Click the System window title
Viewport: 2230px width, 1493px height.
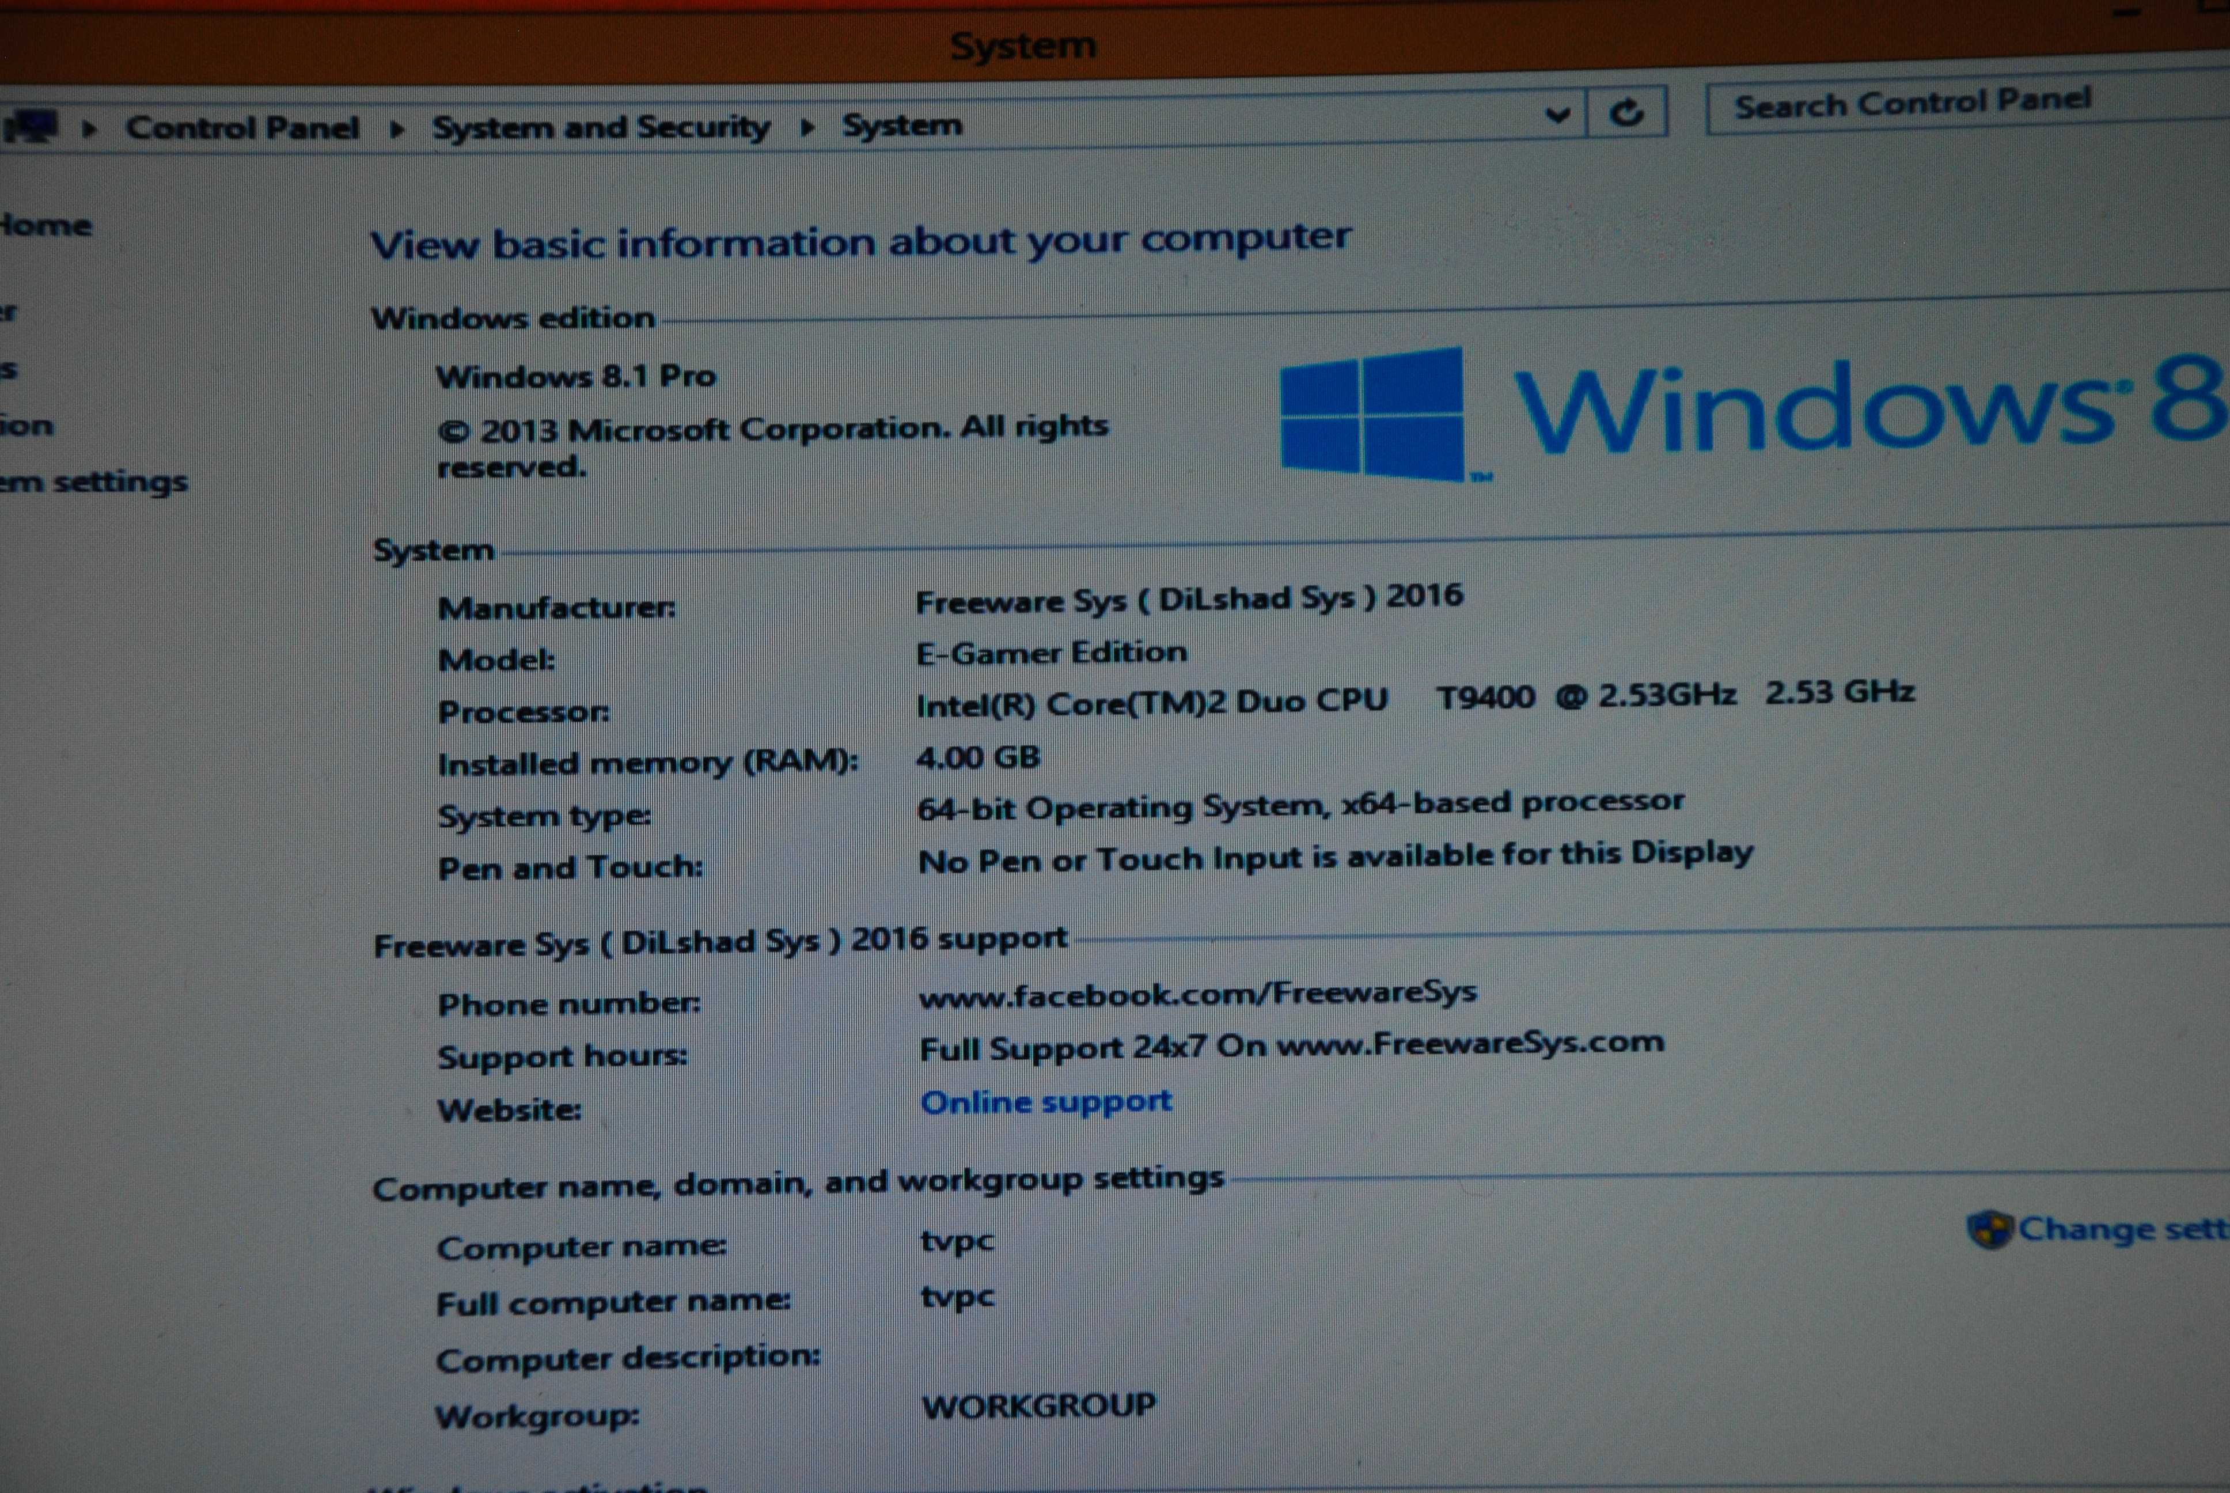1023,45
